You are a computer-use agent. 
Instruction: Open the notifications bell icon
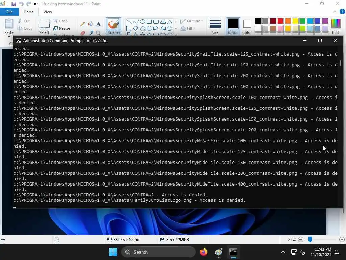(337, 252)
